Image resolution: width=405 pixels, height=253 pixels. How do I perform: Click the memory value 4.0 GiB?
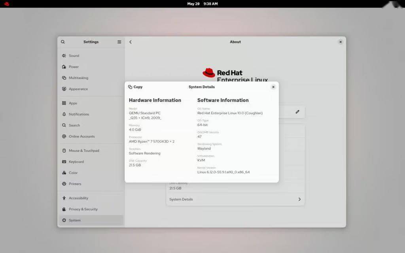[x=135, y=130]
